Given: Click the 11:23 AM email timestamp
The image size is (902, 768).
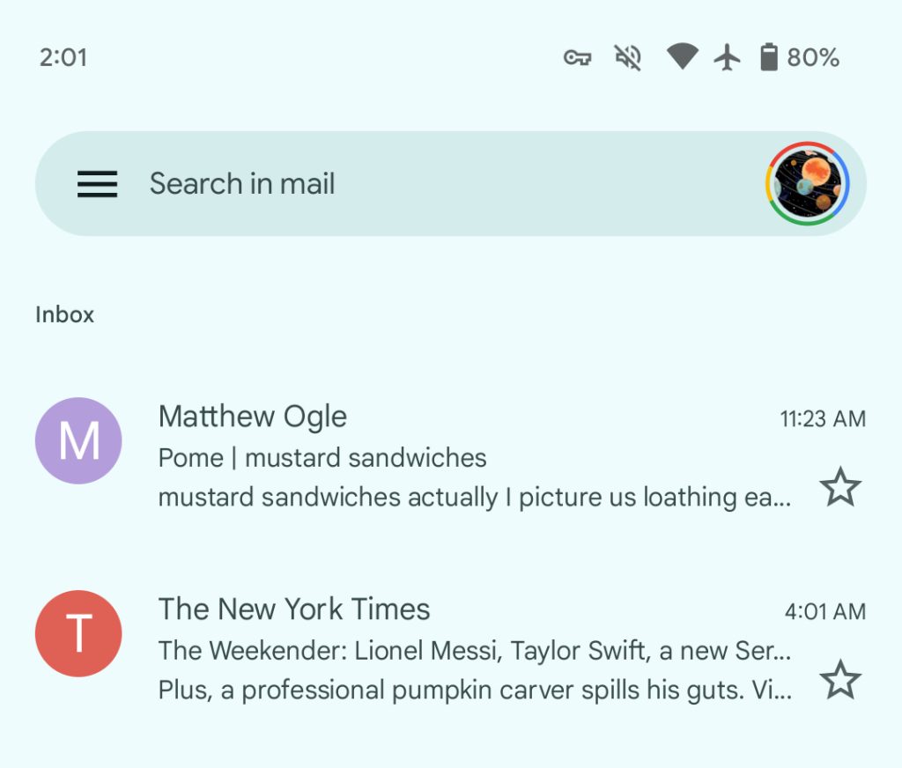Looking at the screenshot, I should click(x=823, y=419).
